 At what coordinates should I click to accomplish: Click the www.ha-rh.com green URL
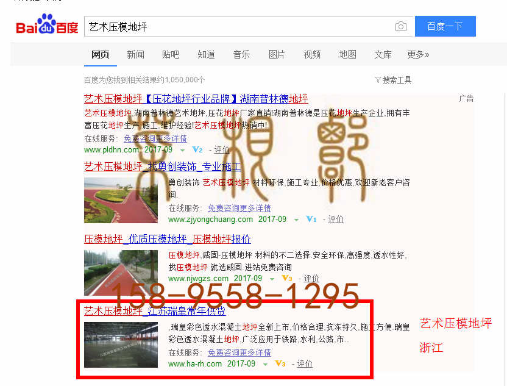click(x=195, y=363)
